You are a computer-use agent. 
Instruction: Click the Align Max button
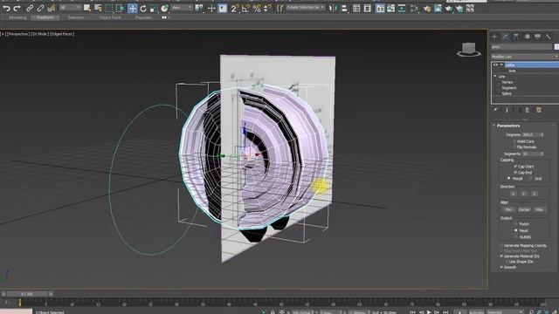point(540,209)
